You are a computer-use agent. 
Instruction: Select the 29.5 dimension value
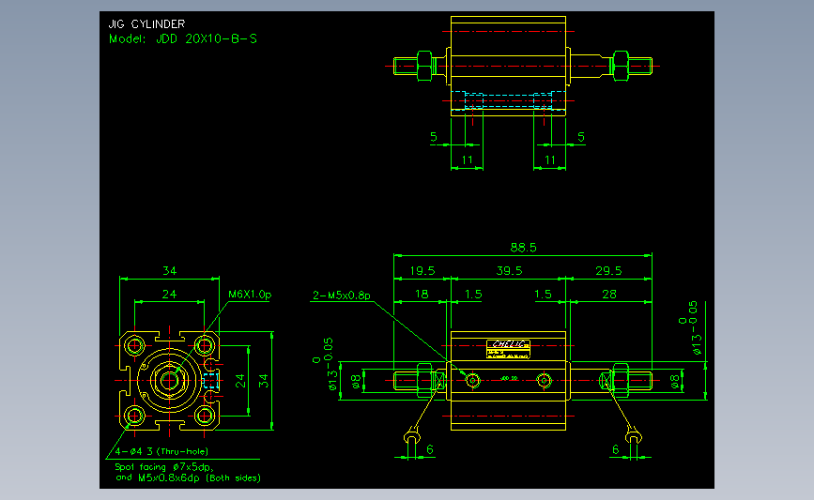point(608,271)
